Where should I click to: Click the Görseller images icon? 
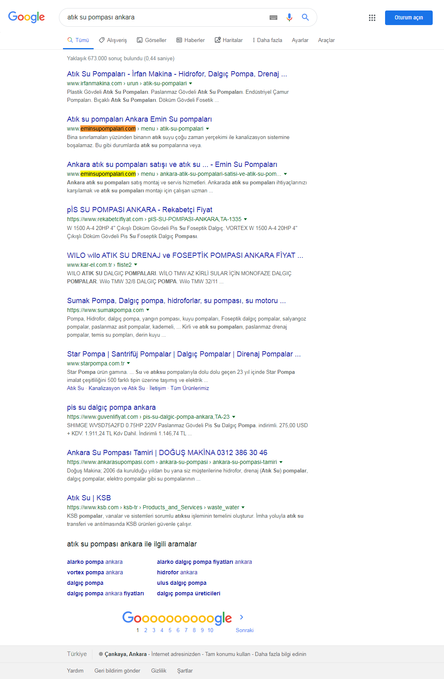coord(140,40)
